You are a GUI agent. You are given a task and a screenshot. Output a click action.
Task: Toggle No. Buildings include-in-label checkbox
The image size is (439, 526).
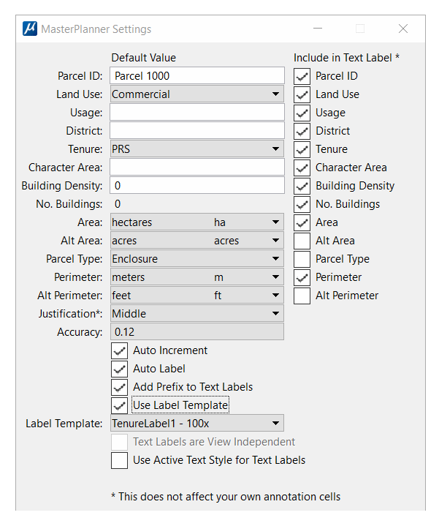click(x=302, y=204)
